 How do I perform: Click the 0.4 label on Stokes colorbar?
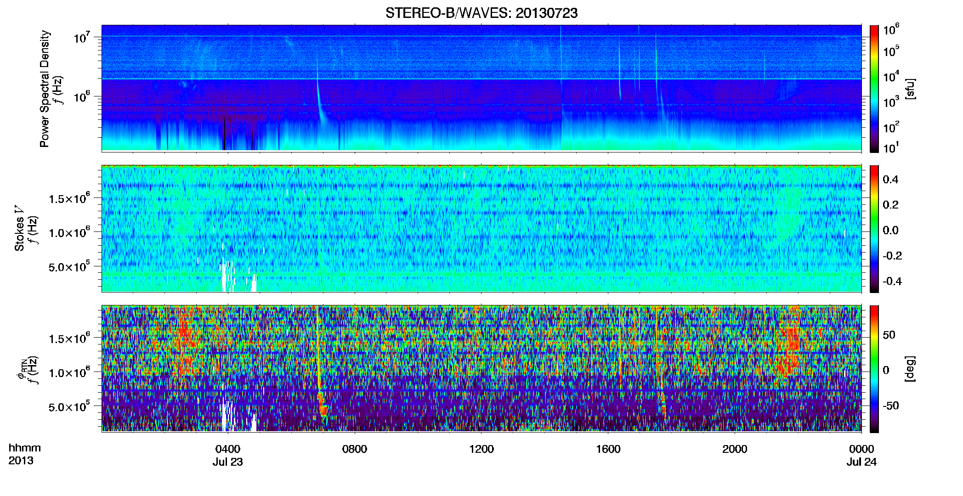pos(890,180)
